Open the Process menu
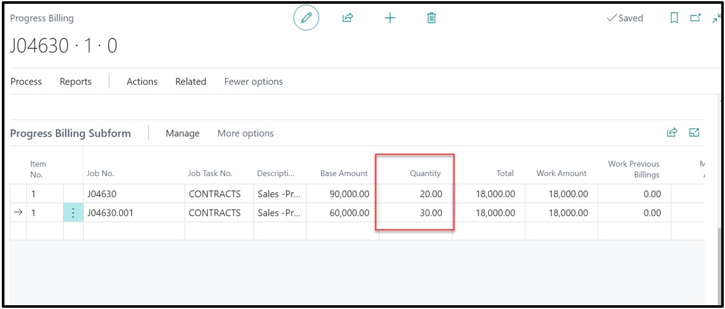 coord(26,82)
